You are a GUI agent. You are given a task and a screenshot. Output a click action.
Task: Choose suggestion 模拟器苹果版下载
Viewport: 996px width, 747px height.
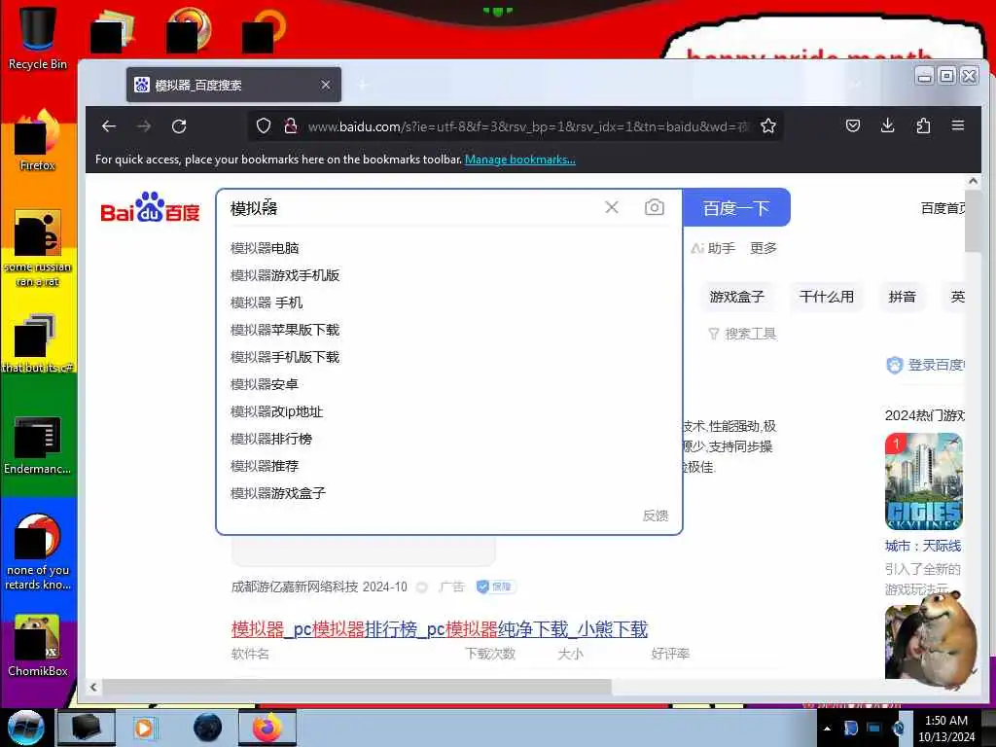click(x=285, y=330)
